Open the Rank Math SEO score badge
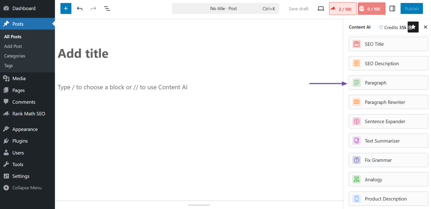 tap(342, 8)
